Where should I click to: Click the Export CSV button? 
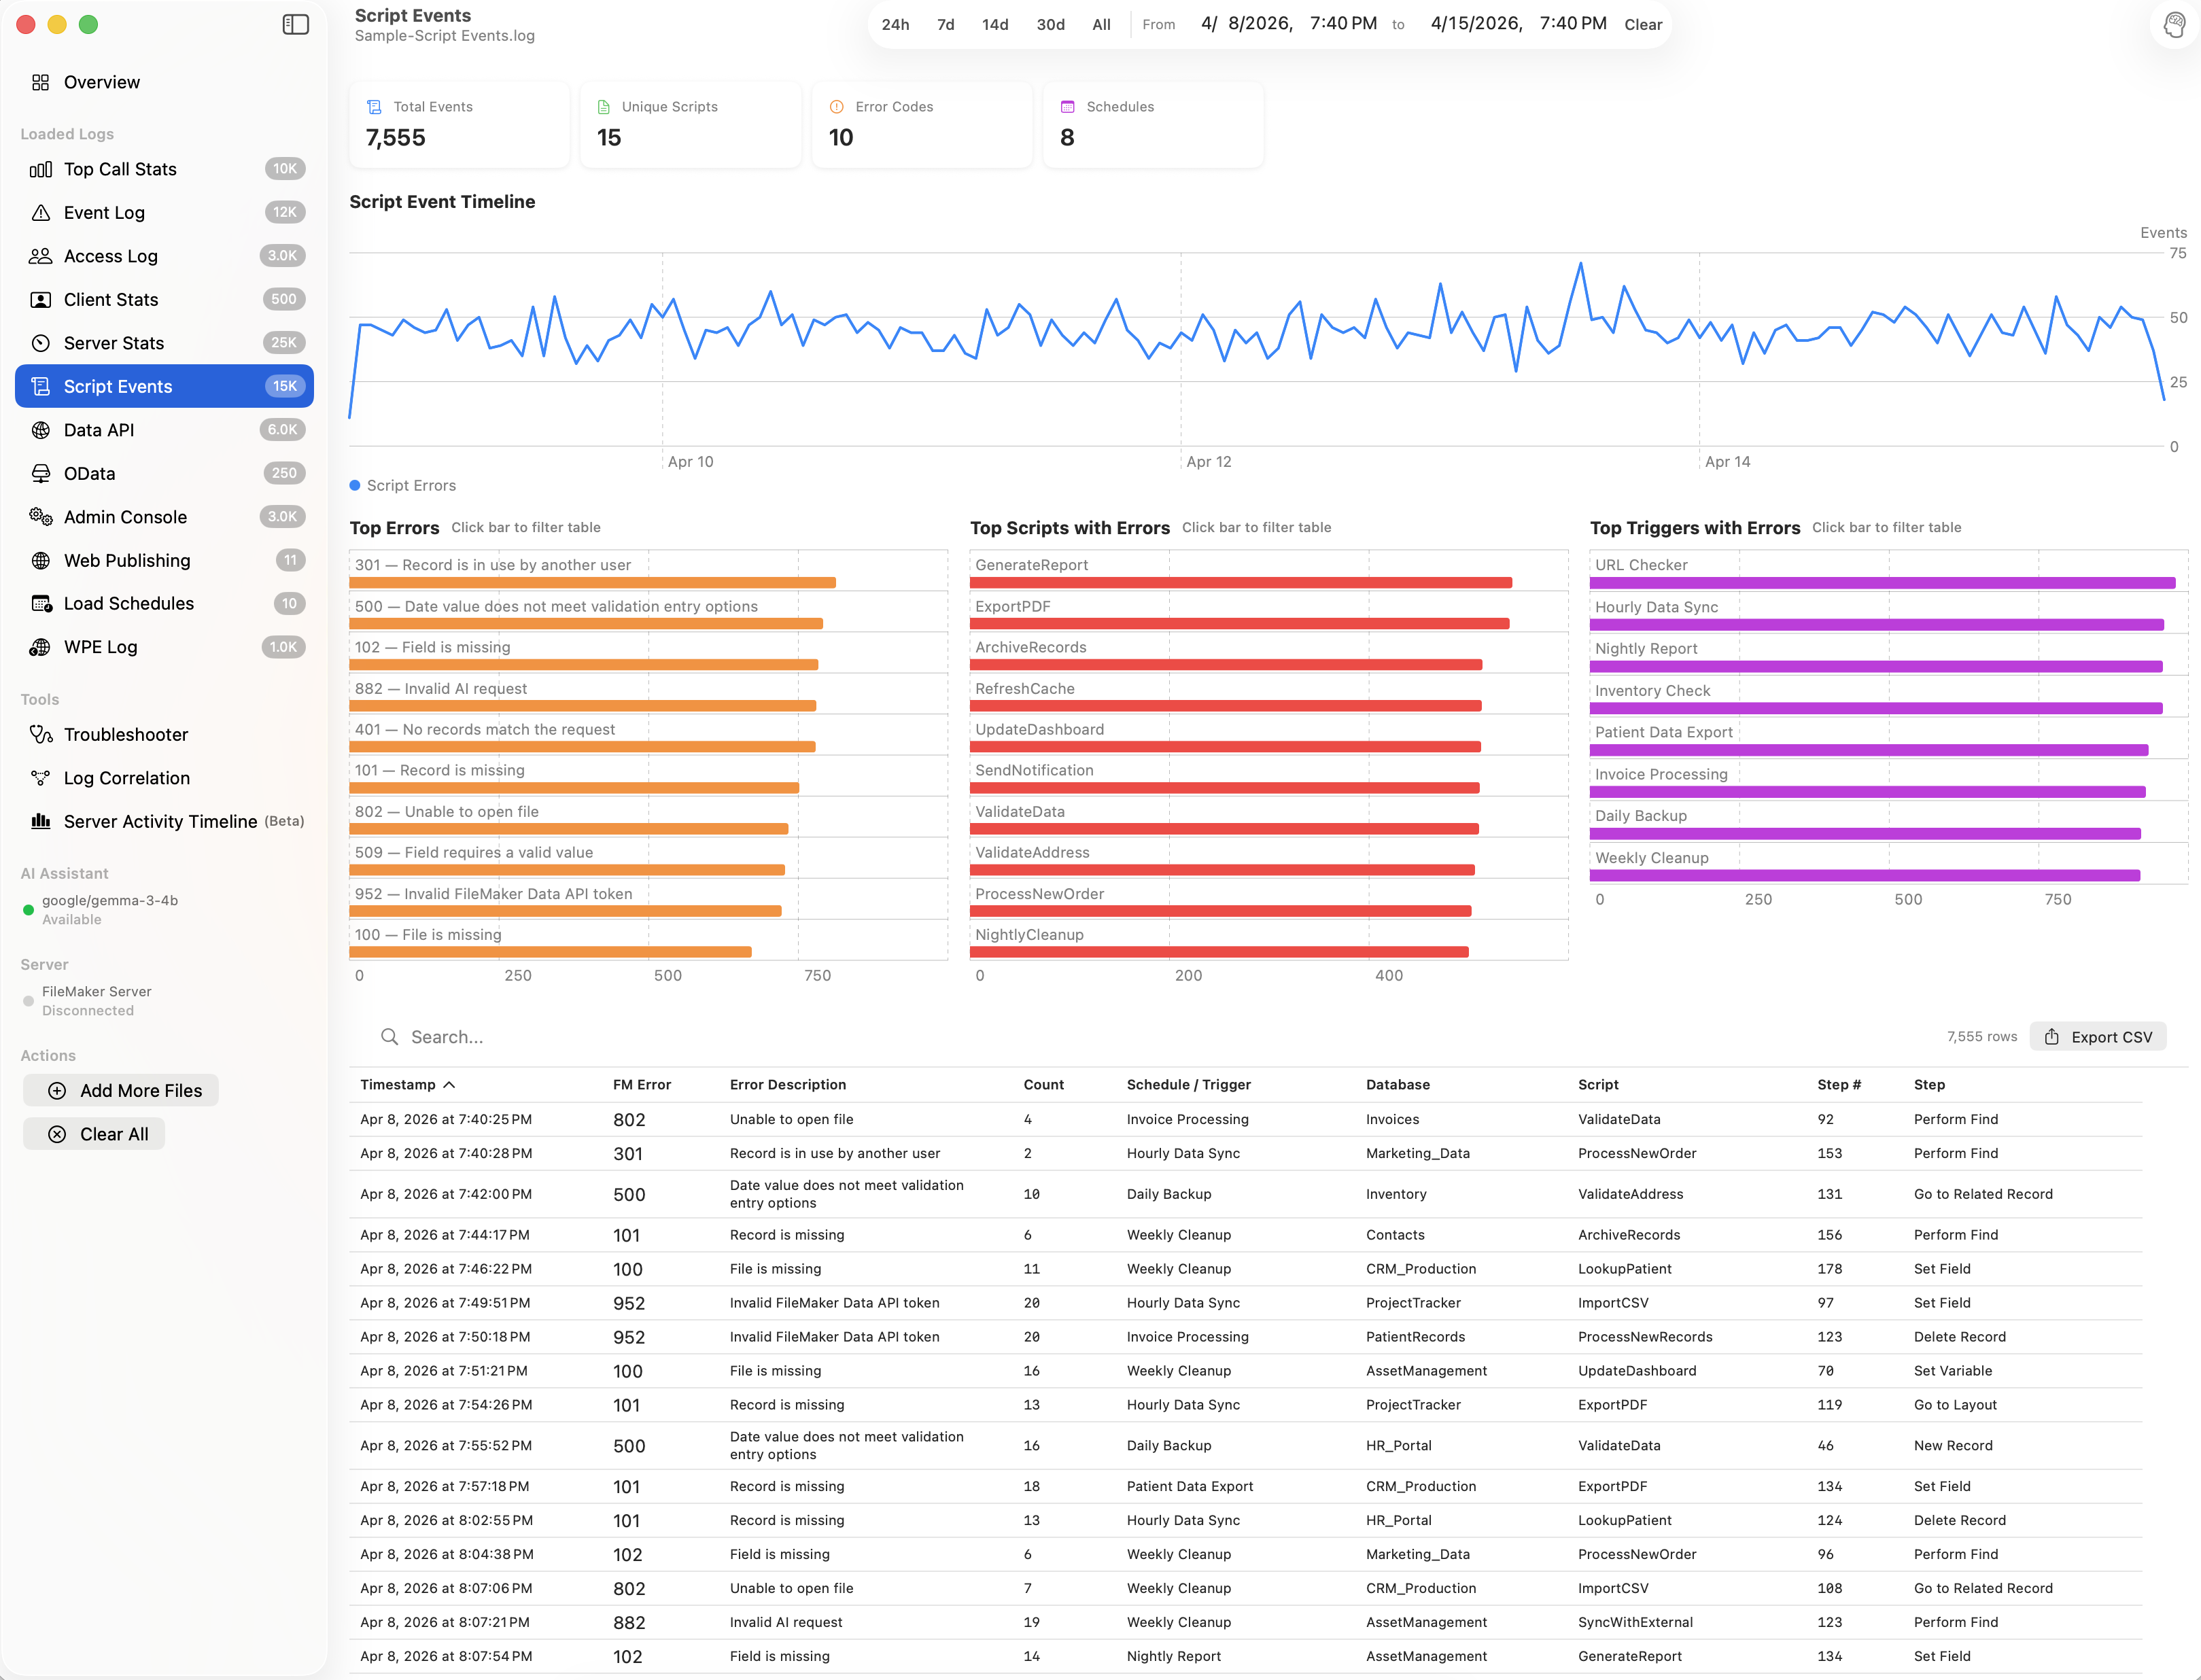click(2098, 1037)
